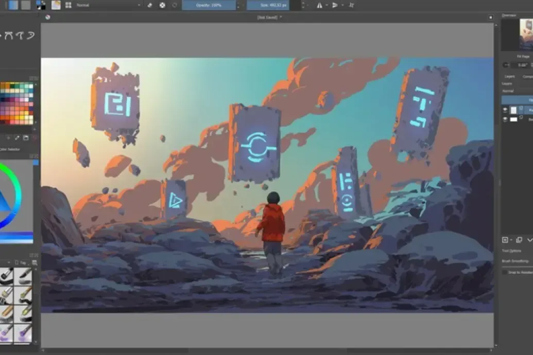
Task: Open the brush preset editor icon
Action: click(x=56, y=5)
